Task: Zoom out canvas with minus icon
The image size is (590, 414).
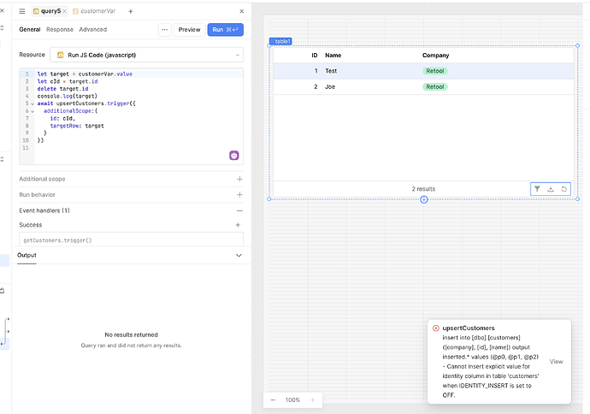Action: [274, 399]
